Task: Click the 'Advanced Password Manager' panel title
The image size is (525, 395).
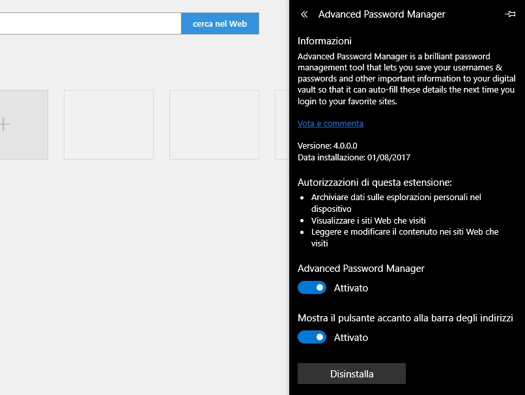Action: [382, 14]
